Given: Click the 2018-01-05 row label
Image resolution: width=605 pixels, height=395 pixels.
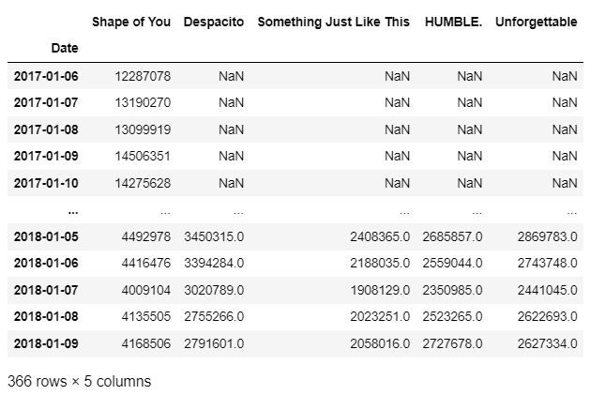Looking at the screenshot, I should coord(46,236).
